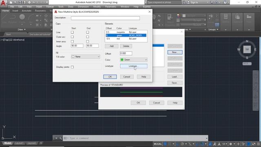
Task: Select the magenta 0.5 offset element row
Action: [126, 32]
